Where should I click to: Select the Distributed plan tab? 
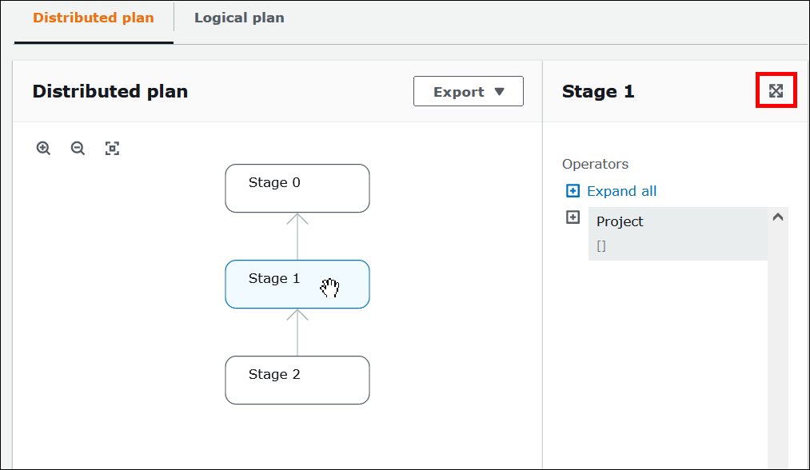click(93, 18)
